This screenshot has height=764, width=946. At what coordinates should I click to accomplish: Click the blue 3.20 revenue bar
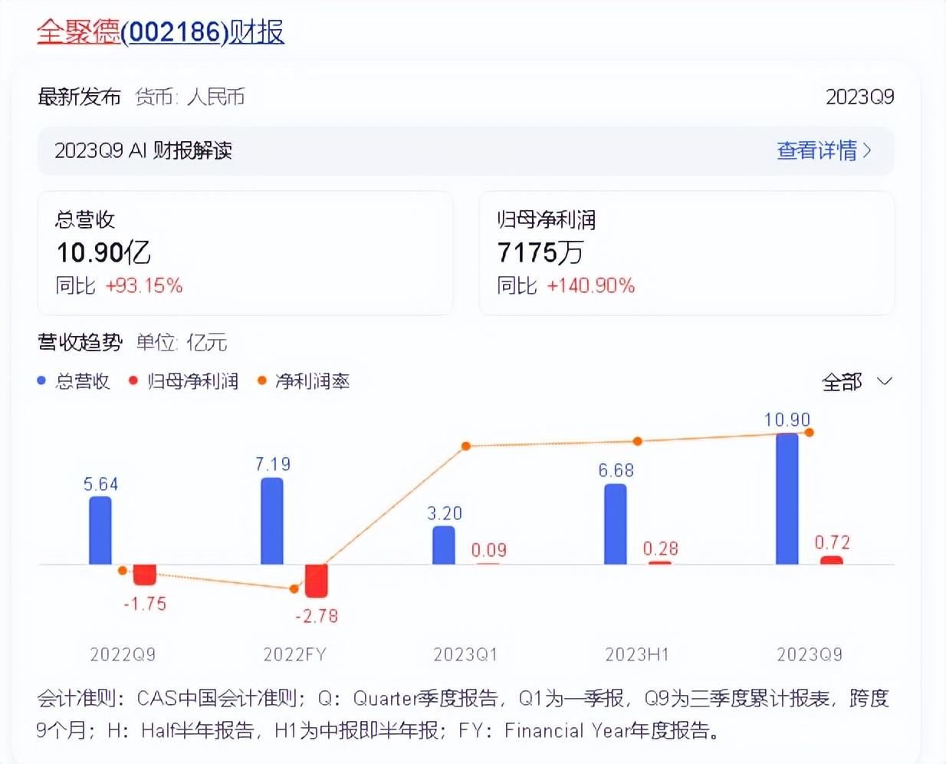(444, 545)
